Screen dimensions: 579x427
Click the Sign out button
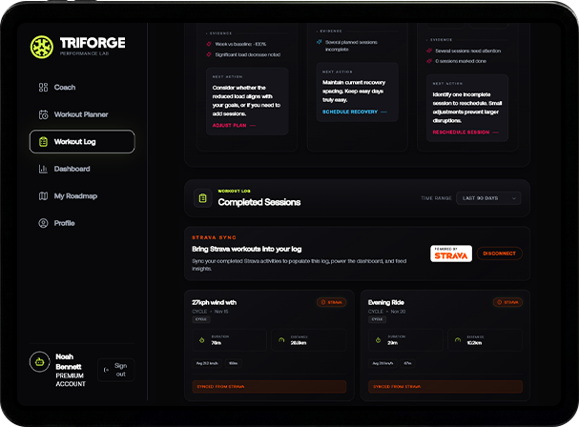[115, 370]
